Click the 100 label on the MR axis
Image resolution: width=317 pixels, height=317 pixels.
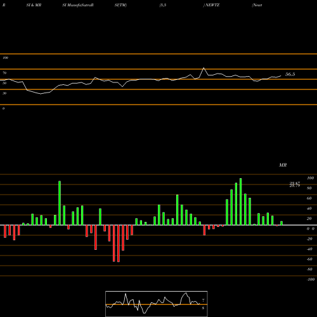pyautogui.click(x=310, y=178)
